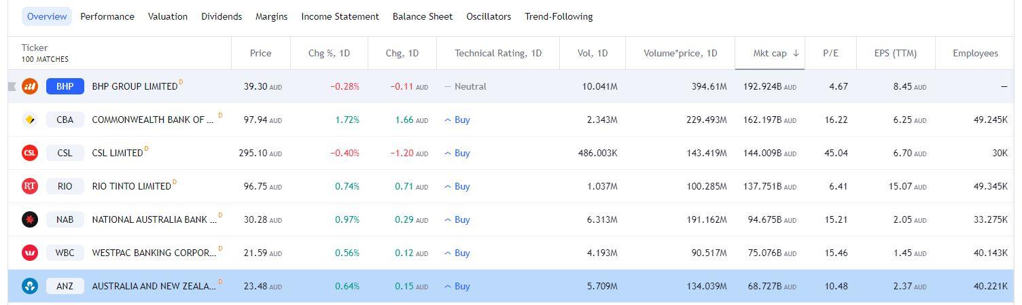Sort by the Price column header

pyautogui.click(x=260, y=53)
